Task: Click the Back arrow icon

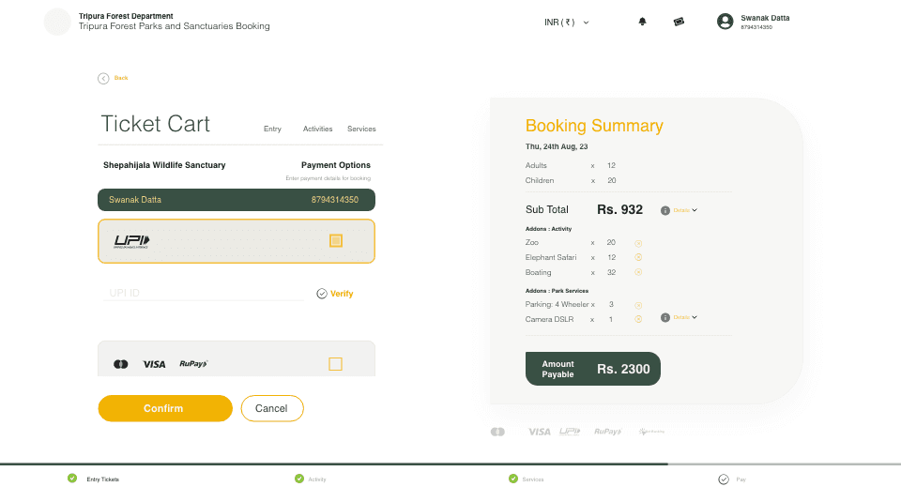Action: (x=103, y=79)
